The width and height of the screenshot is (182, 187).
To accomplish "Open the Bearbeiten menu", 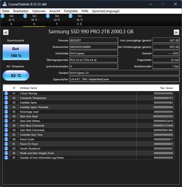I will [x=21, y=11].
